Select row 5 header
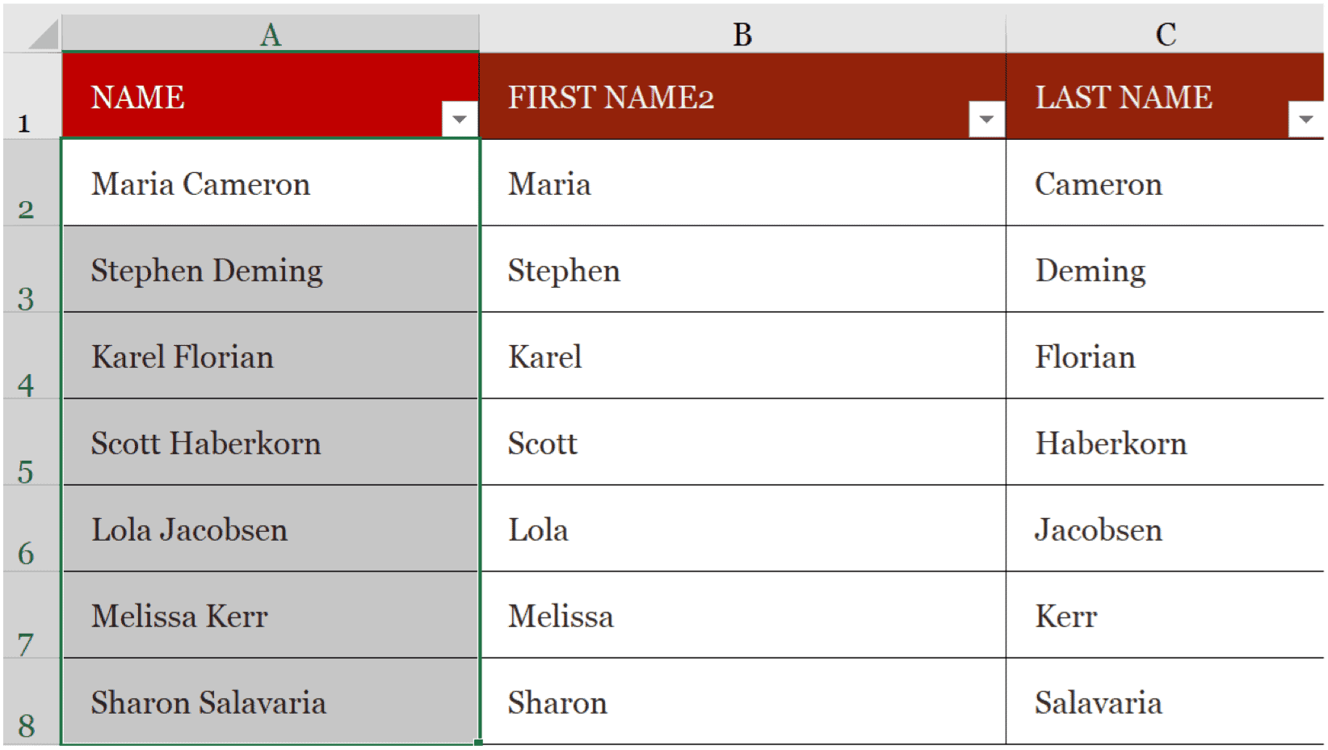The height and width of the screenshot is (750, 1328). coord(32,442)
